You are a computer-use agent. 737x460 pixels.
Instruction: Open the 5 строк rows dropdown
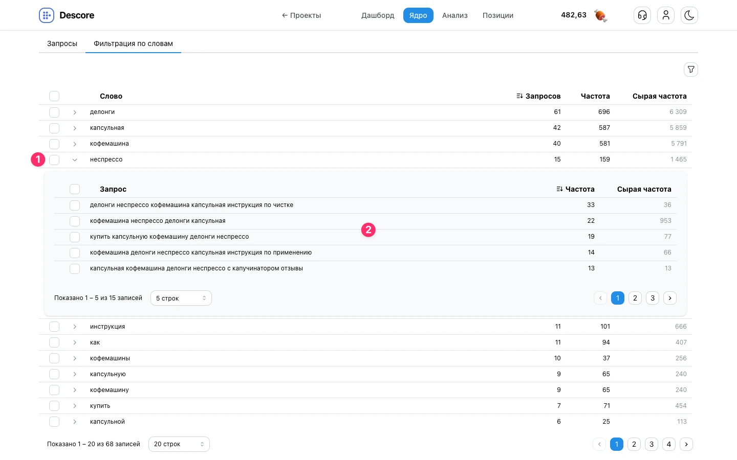(181, 298)
